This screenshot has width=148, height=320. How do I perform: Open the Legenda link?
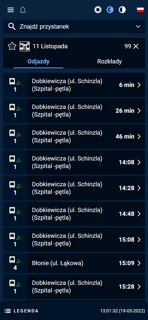coord(22,311)
